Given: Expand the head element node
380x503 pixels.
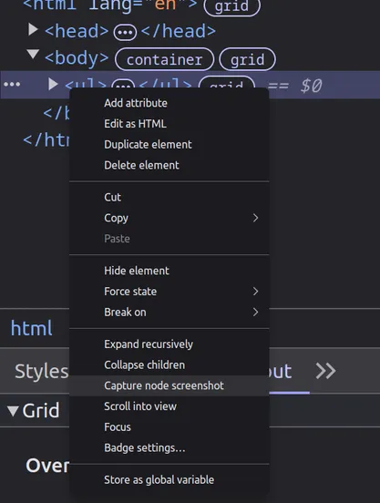Looking at the screenshot, I should coord(33,29).
